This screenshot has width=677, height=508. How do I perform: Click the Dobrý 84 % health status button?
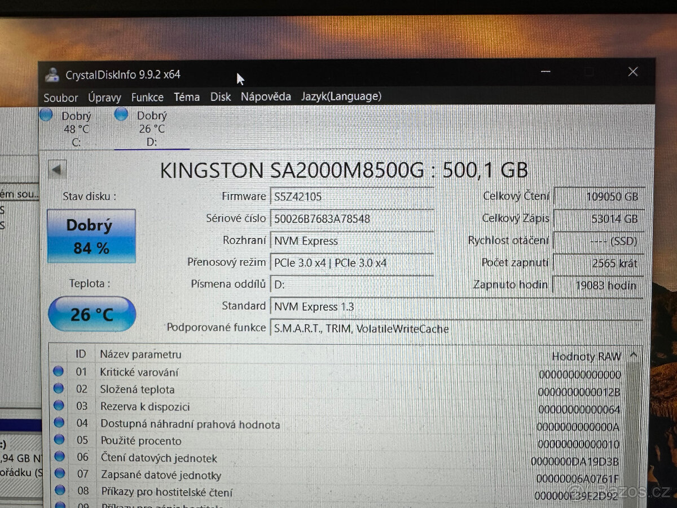(x=91, y=236)
